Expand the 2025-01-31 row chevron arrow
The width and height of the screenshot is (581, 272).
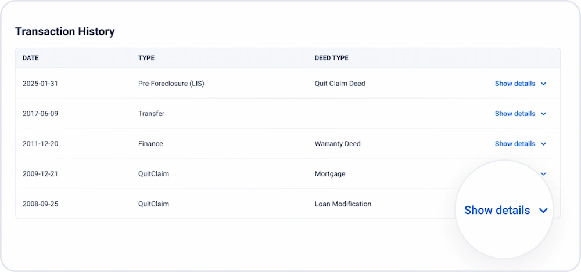pos(543,84)
